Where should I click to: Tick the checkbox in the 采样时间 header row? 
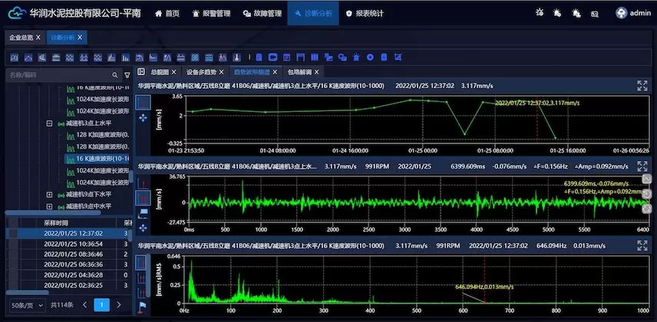(x=13, y=222)
